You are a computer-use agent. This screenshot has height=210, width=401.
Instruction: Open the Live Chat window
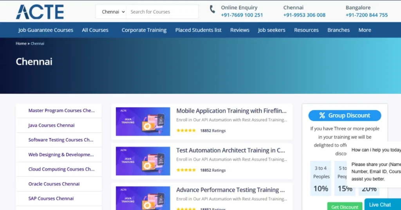[380, 205]
